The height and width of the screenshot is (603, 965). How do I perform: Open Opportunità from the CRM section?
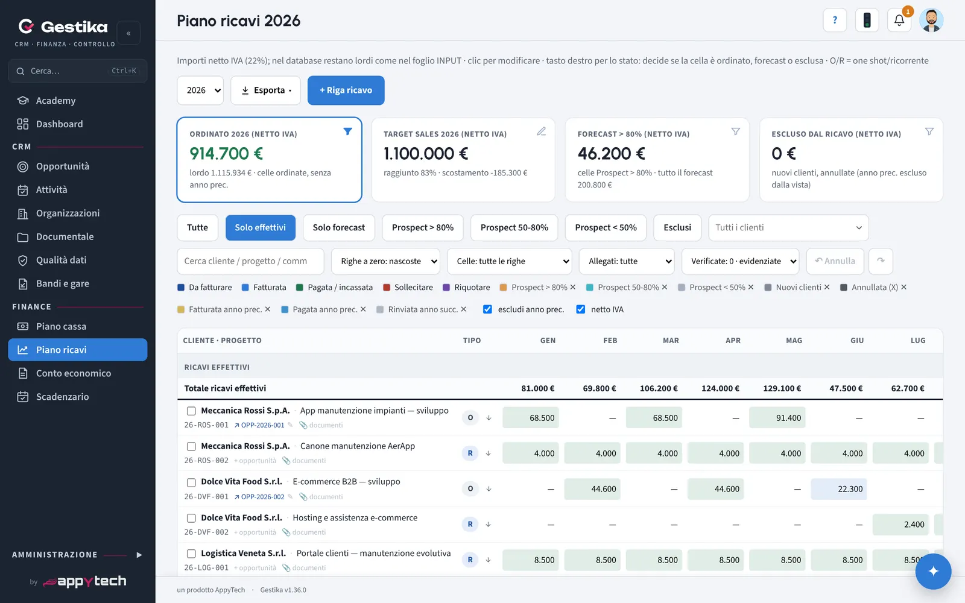(78, 166)
